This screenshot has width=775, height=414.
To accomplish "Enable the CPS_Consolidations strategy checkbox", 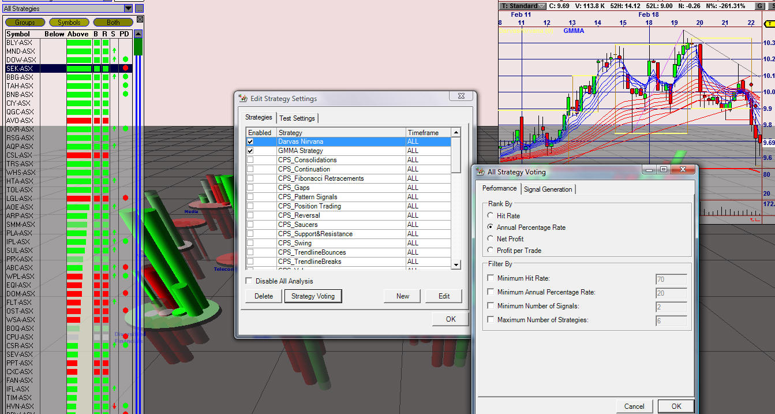I will (x=250, y=160).
